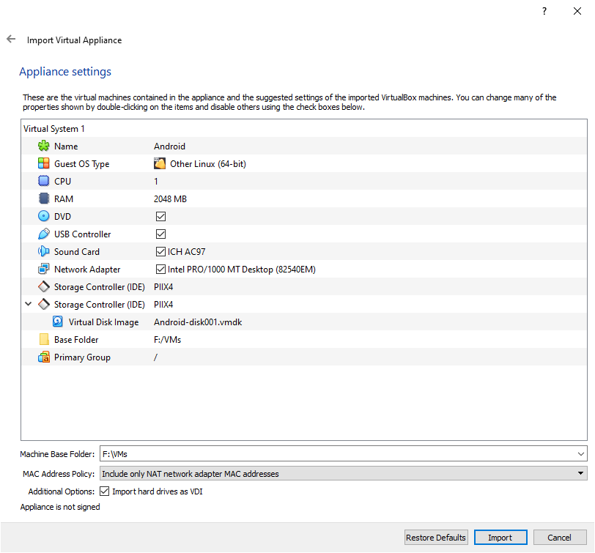Click the Guest OS Type colored squares icon

[44, 163]
